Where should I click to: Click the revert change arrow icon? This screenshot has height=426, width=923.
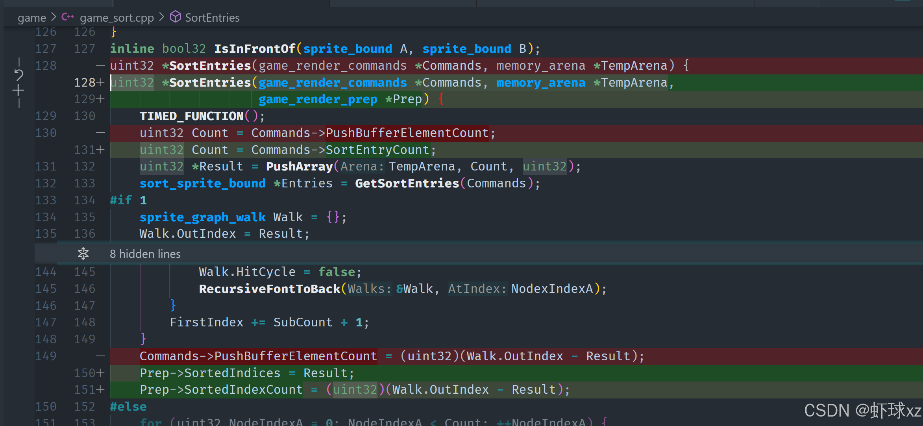coord(18,74)
